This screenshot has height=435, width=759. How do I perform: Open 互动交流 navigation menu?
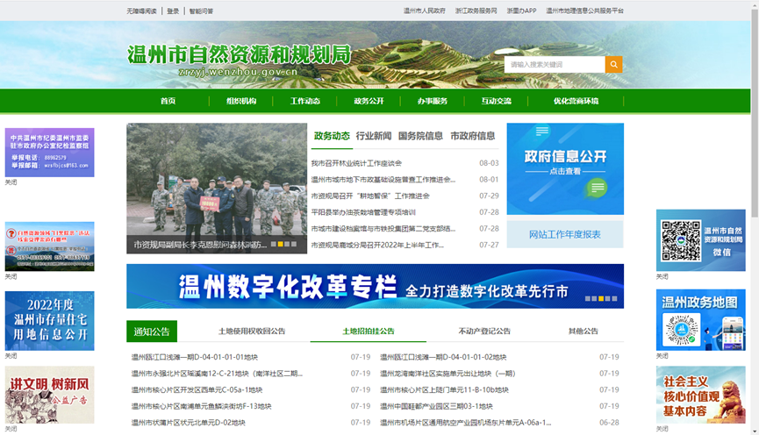(496, 101)
